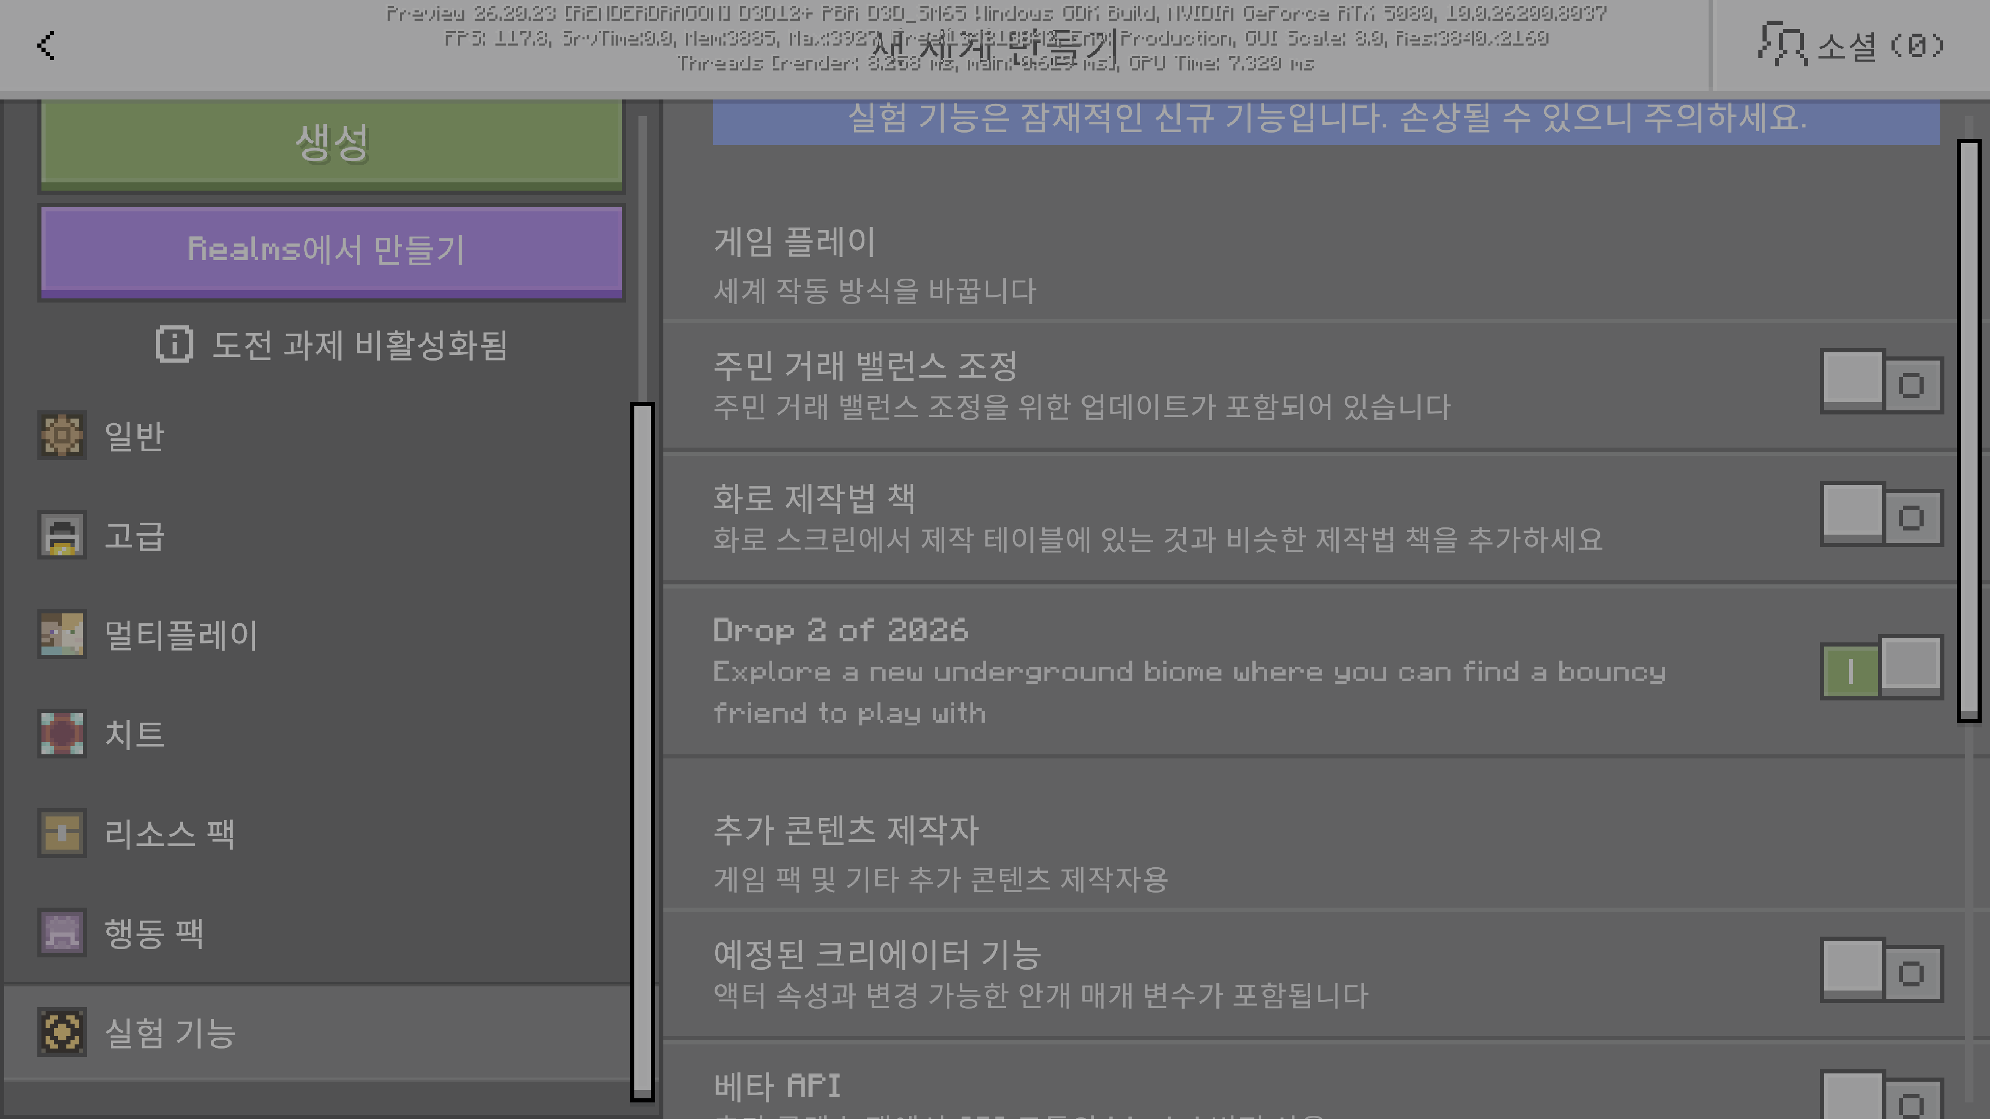The width and height of the screenshot is (1990, 1119).
Task: Click the 도전 과제 비활성화됨 info icon
Action: pos(174,345)
